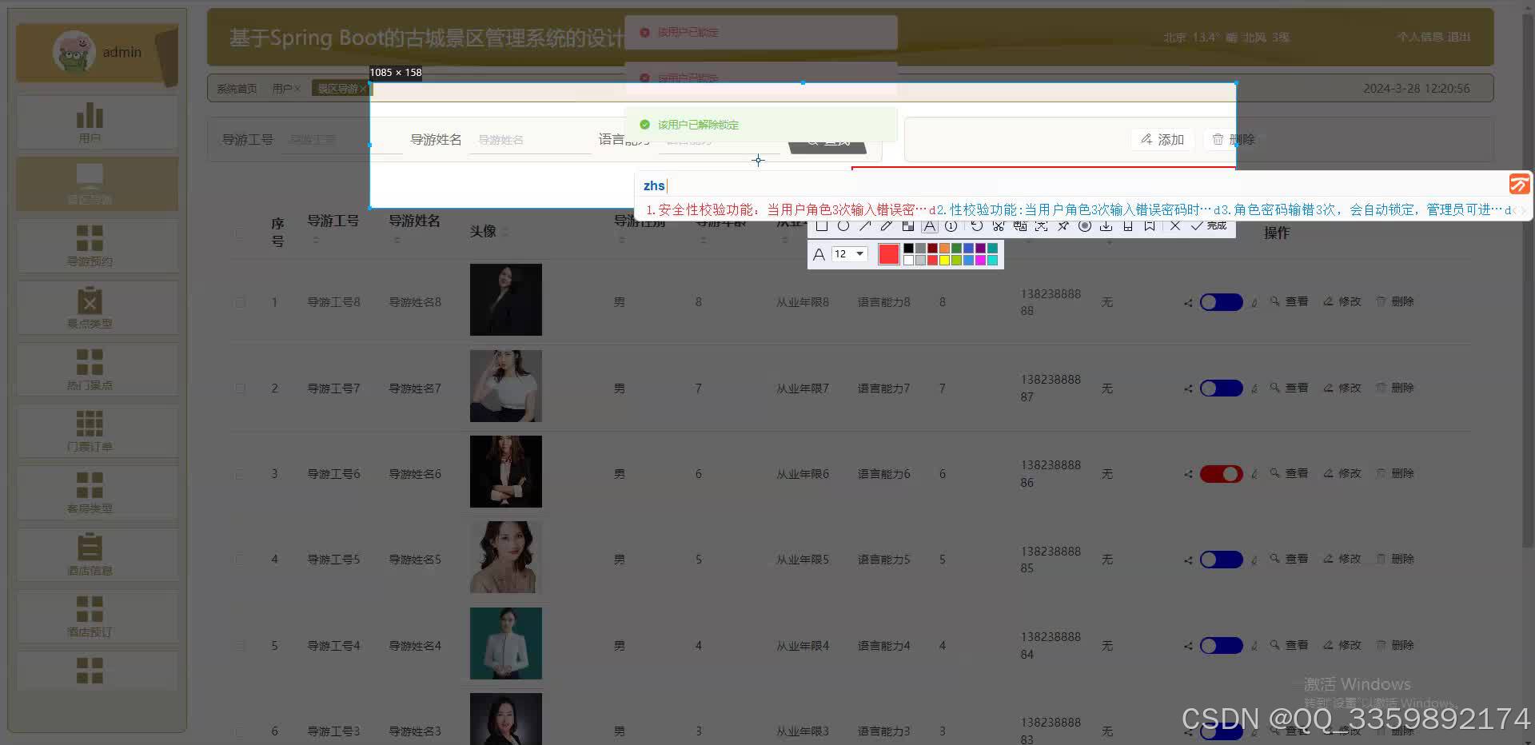1535x745 pixels.
Task: Click the 导游姓名 search input
Action: 529,140
